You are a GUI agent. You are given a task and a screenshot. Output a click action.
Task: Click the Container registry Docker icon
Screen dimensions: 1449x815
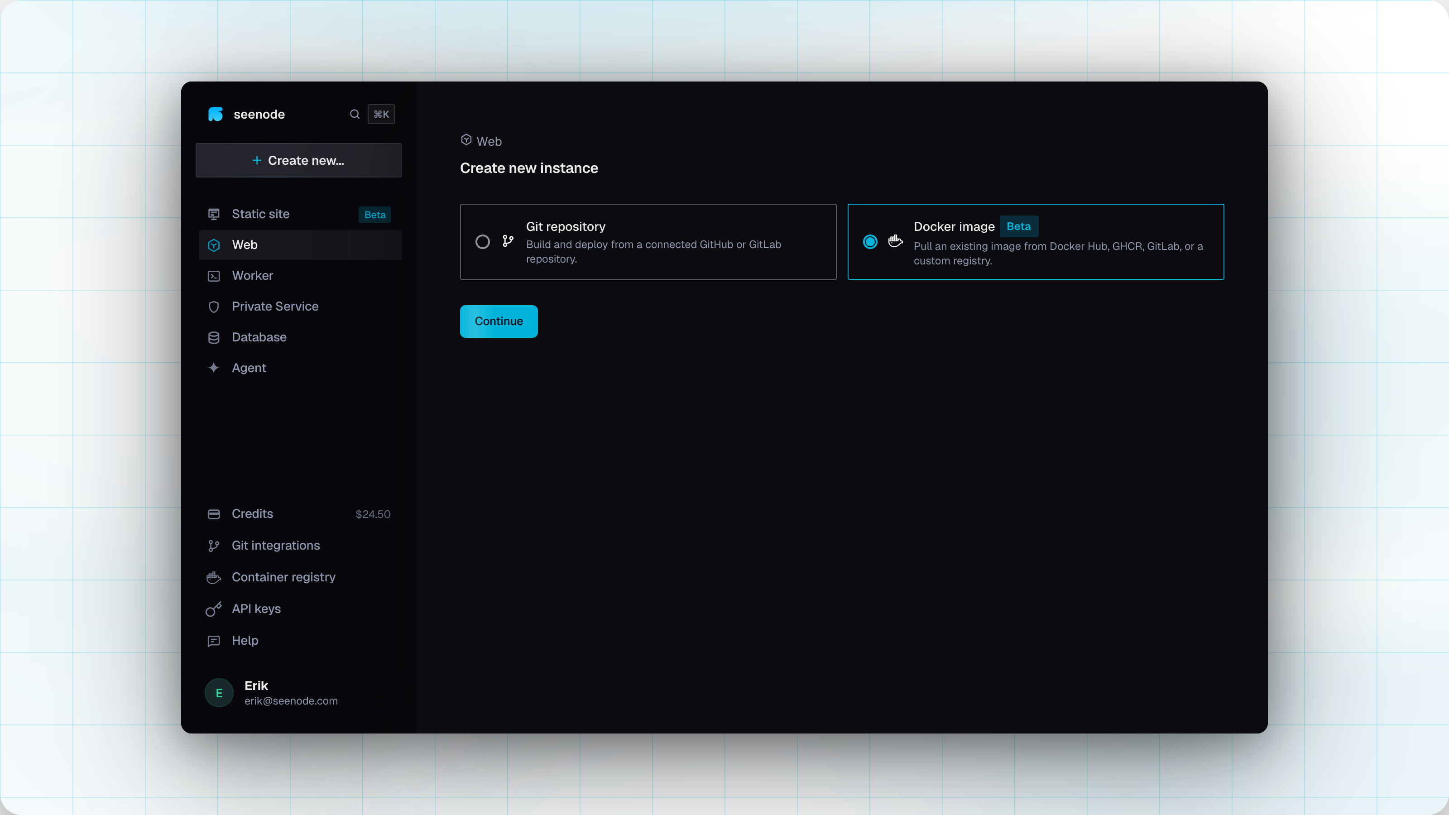(214, 578)
